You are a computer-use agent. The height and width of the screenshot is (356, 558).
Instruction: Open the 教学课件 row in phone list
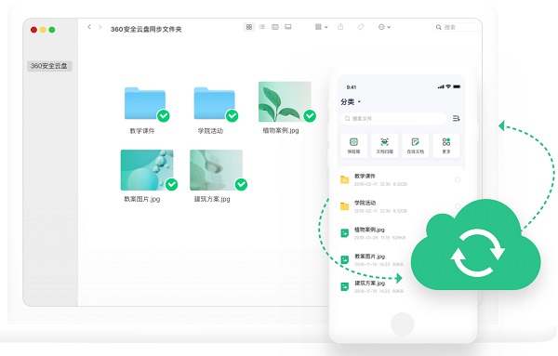point(401,179)
